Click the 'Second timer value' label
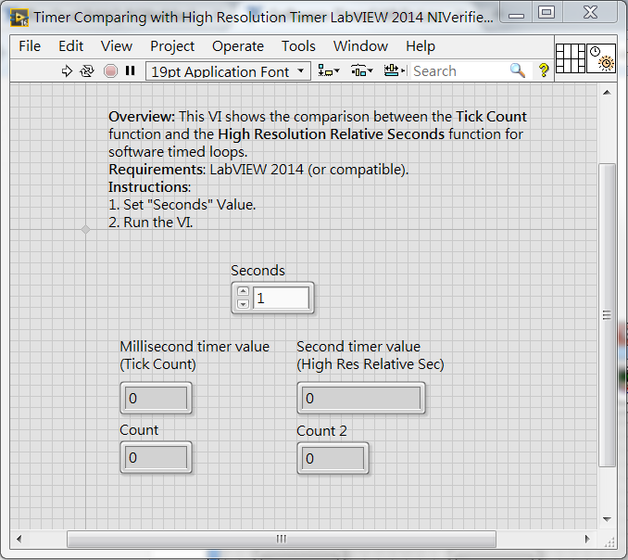Viewport: 628px width, 560px height. 358,347
